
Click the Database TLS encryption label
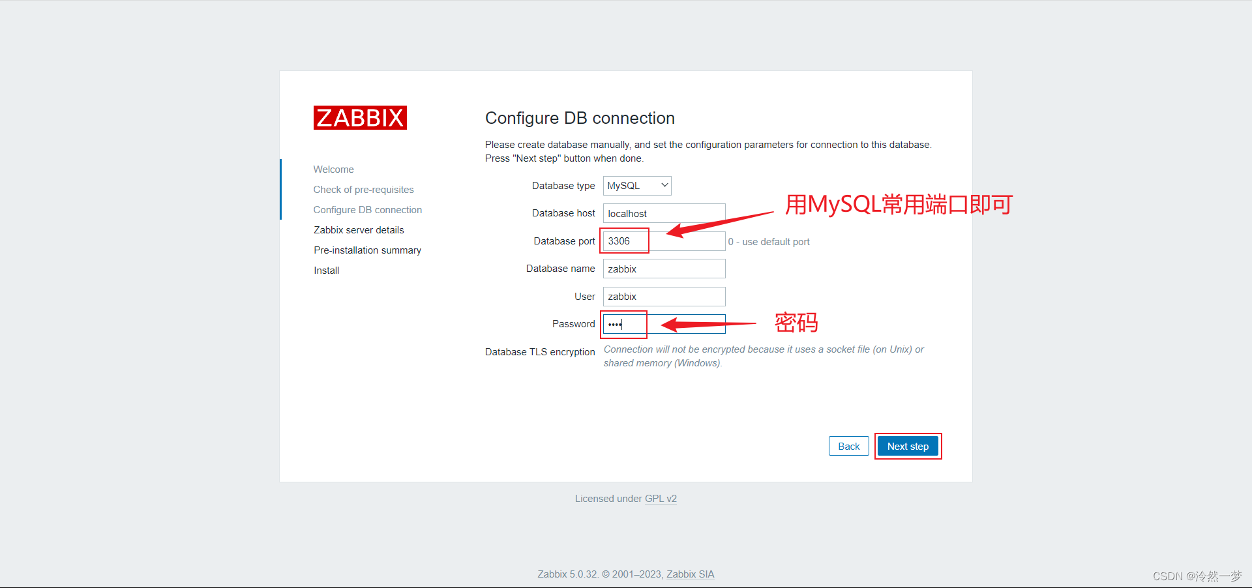pyautogui.click(x=540, y=352)
